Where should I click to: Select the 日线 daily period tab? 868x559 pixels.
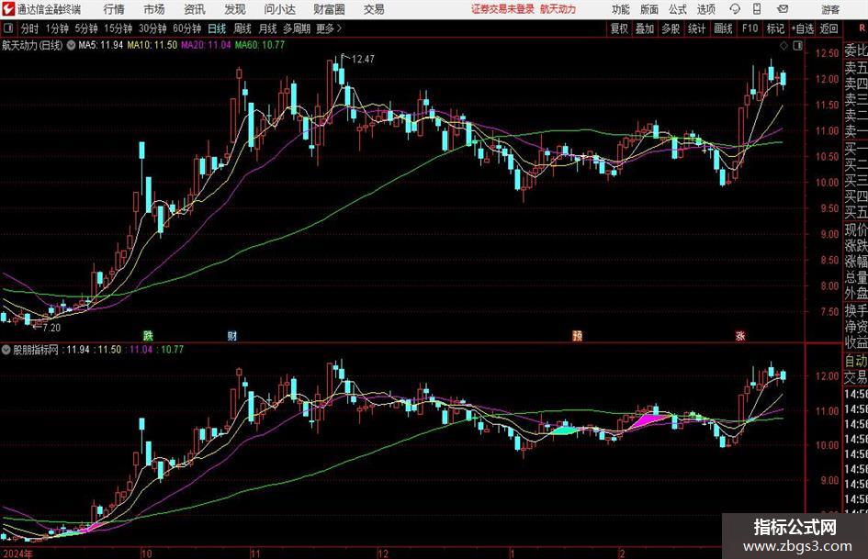click(x=217, y=28)
